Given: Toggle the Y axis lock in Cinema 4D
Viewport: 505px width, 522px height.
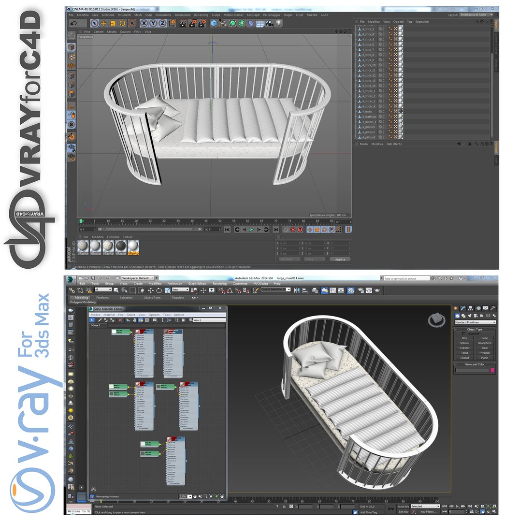Looking at the screenshot, I should [153, 23].
